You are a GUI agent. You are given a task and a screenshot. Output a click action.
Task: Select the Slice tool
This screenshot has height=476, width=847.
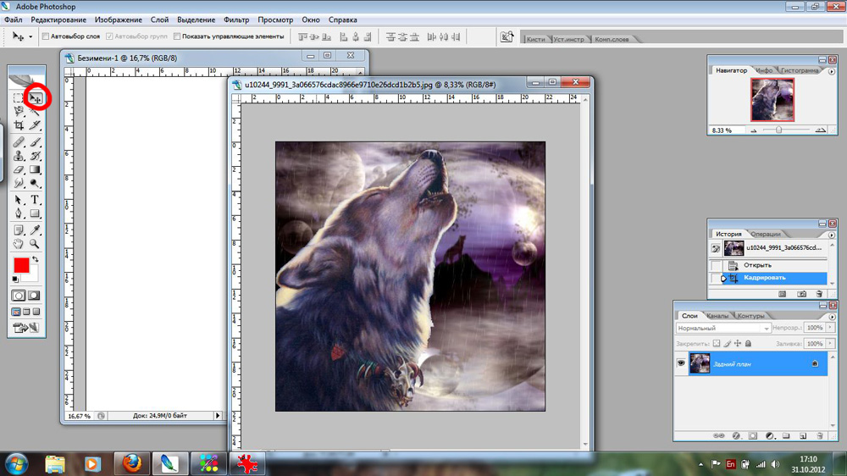pyautogui.click(x=35, y=125)
